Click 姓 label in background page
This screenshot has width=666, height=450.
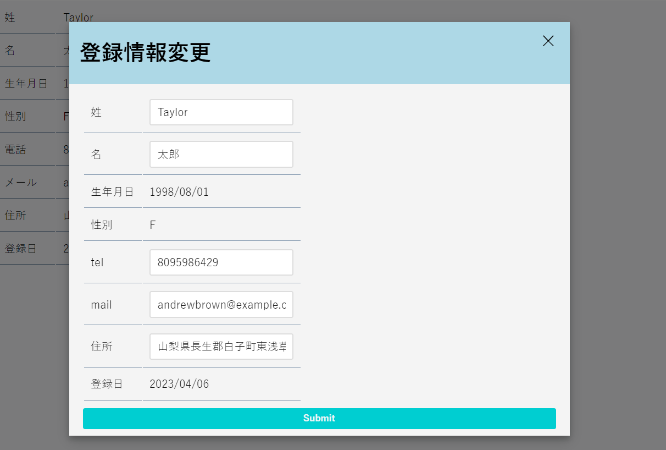(10, 18)
